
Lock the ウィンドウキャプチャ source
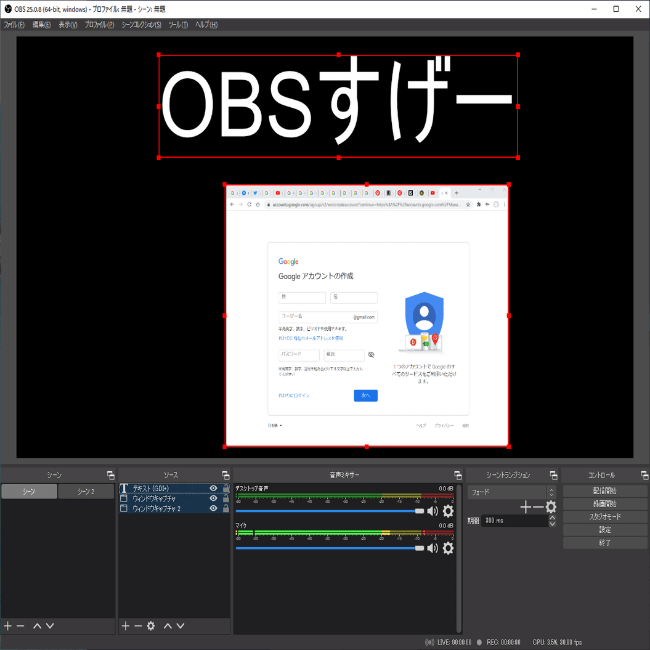point(225,498)
